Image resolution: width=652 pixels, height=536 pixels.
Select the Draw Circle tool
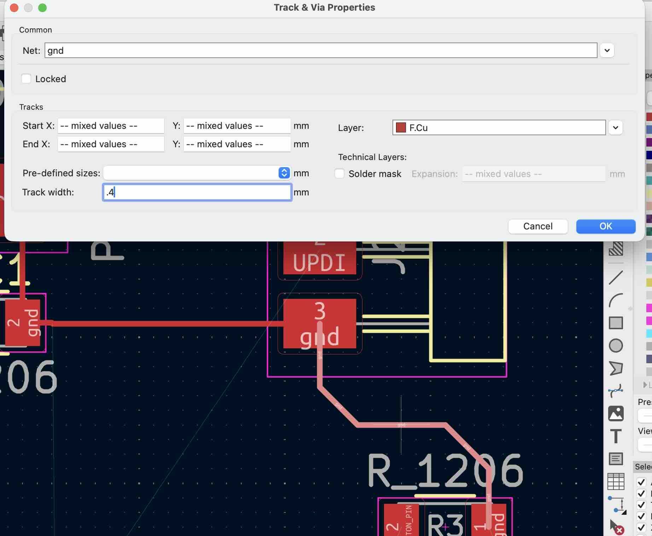click(x=616, y=346)
